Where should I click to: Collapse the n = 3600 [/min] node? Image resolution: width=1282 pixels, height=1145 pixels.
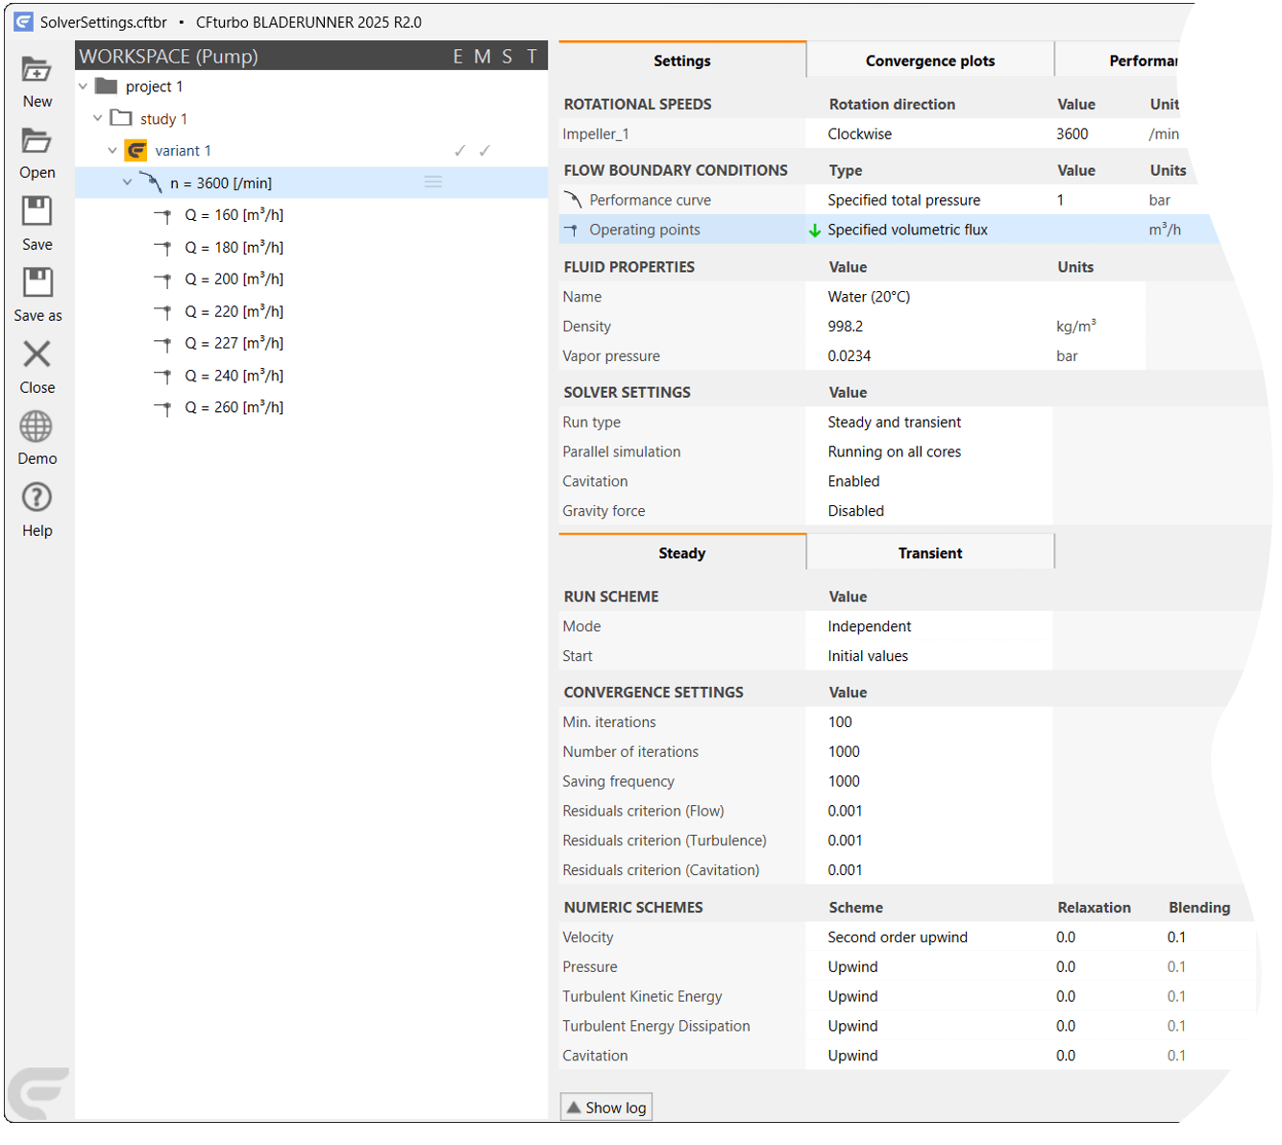(127, 183)
